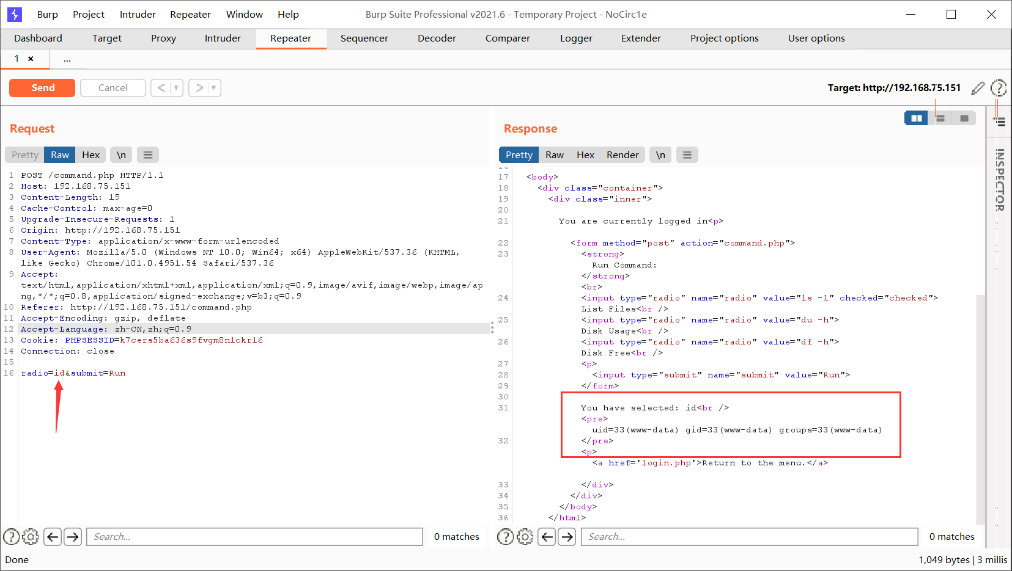Click the INSPECTOR side panel label
The image size is (1012, 571).
point(1000,180)
